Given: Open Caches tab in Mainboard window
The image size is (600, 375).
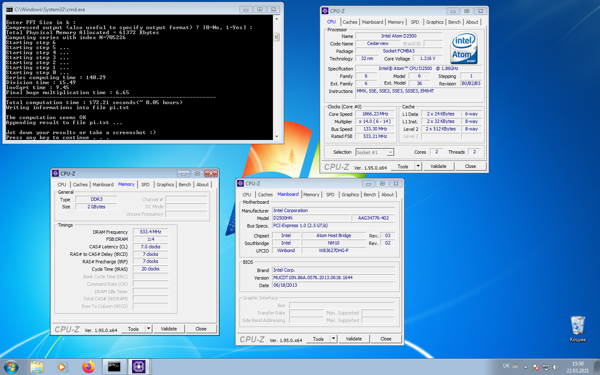Looking at the screenshot, I should (x=265, y=195).
